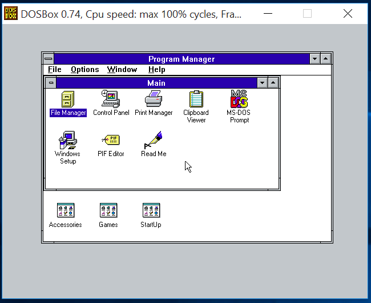Select the StartUp program group icon

tap(151, 210)
